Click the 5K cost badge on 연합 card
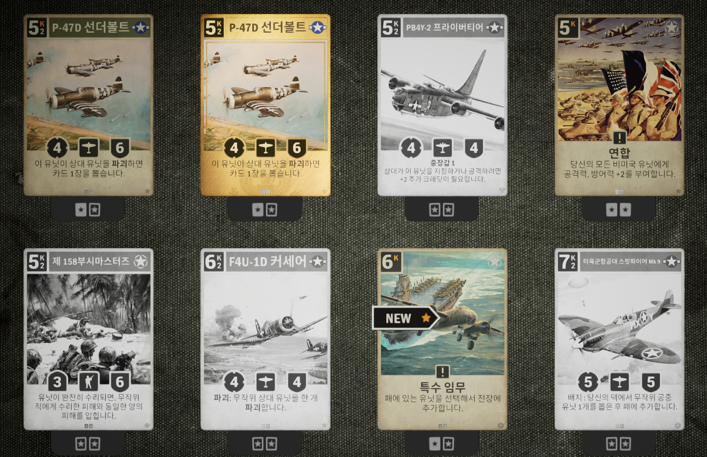The image size is (707, 457). [568, 27]
